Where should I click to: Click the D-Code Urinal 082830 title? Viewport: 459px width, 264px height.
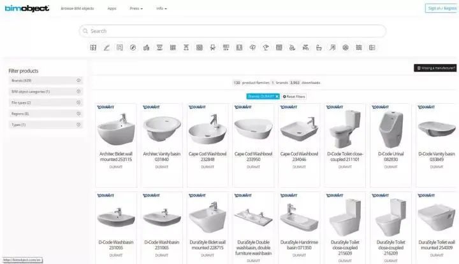pyautogui.click(x=391, y=156)
